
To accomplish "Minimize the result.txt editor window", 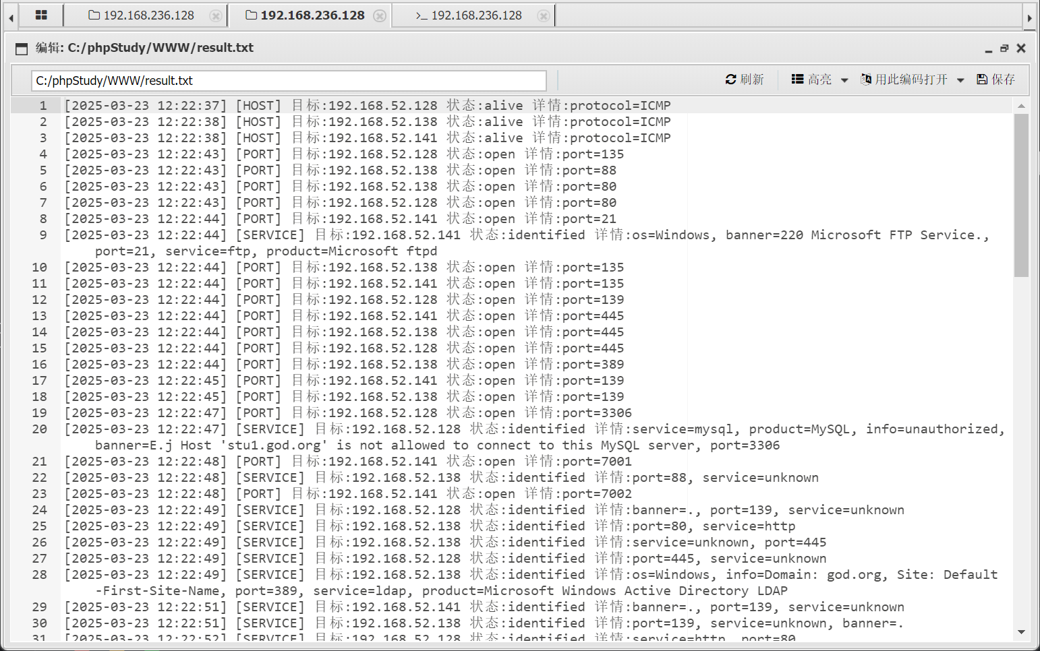I will [988, 49].
